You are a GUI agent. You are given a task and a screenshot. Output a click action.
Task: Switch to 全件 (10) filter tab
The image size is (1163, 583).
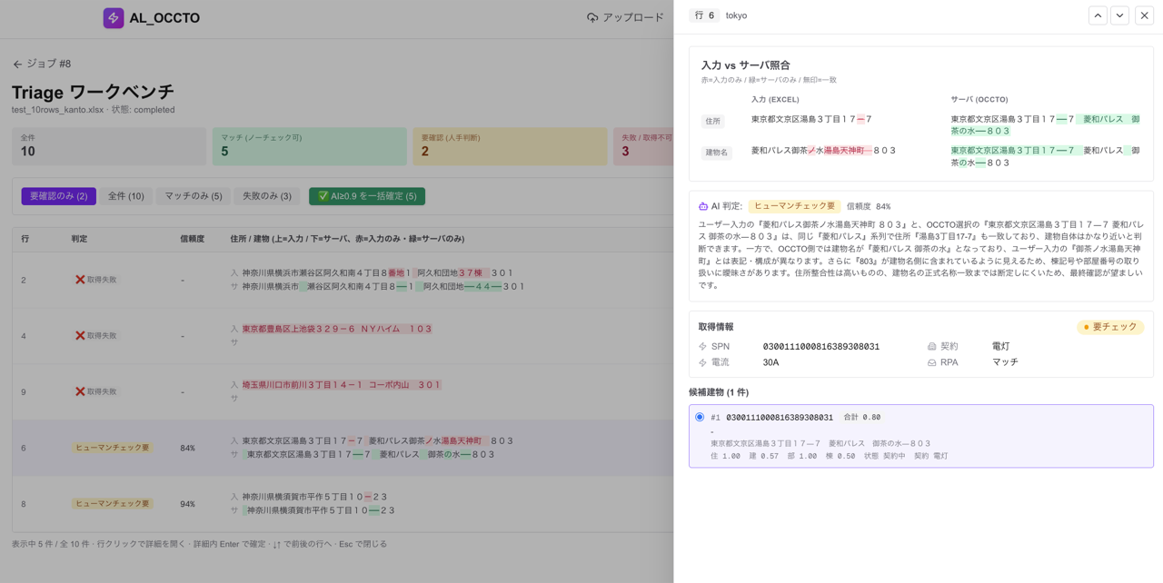(x=126, y=196)
